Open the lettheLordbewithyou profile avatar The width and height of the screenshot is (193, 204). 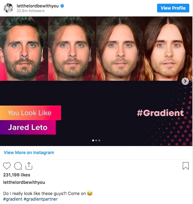(8, 8)
